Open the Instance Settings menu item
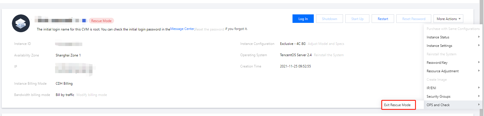 [439, 46]
